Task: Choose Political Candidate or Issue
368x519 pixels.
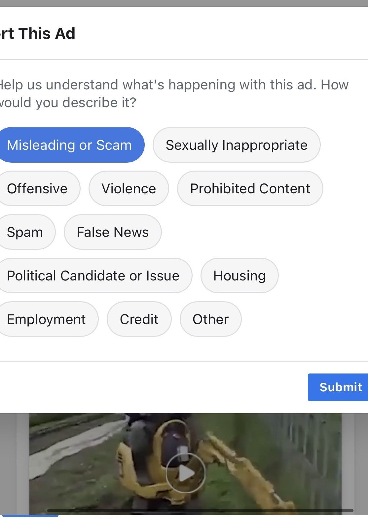Action: (93, 276)
